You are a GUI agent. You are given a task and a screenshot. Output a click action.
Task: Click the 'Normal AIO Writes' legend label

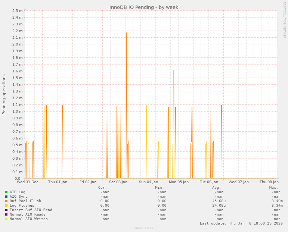tap(29, 219)
